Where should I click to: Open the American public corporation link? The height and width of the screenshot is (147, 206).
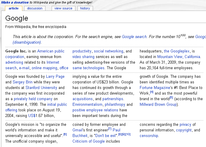pyautogui.click(x=51, y=51)
